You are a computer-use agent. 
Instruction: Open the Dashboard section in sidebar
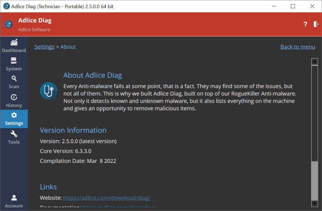pyautogui.click(x=14, y=46)
